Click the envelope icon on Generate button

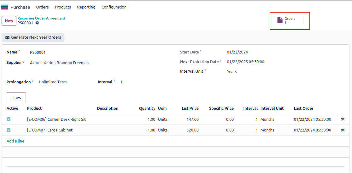8,37
